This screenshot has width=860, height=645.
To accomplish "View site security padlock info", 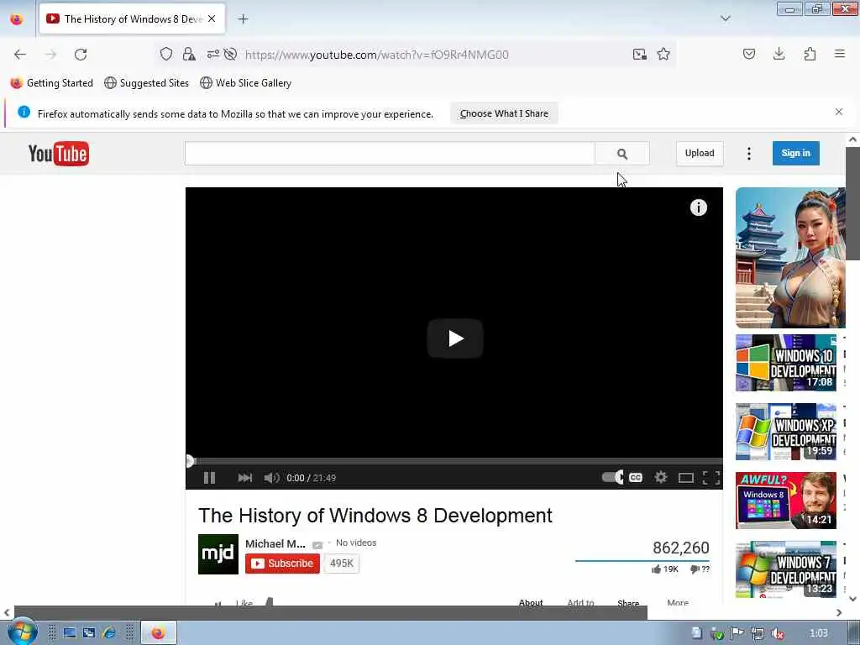I will coord(189,54).
